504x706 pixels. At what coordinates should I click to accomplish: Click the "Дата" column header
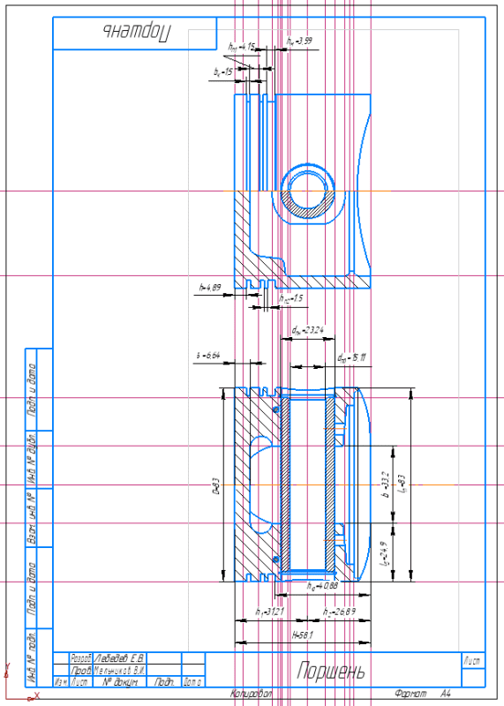[x=193, y=682]
